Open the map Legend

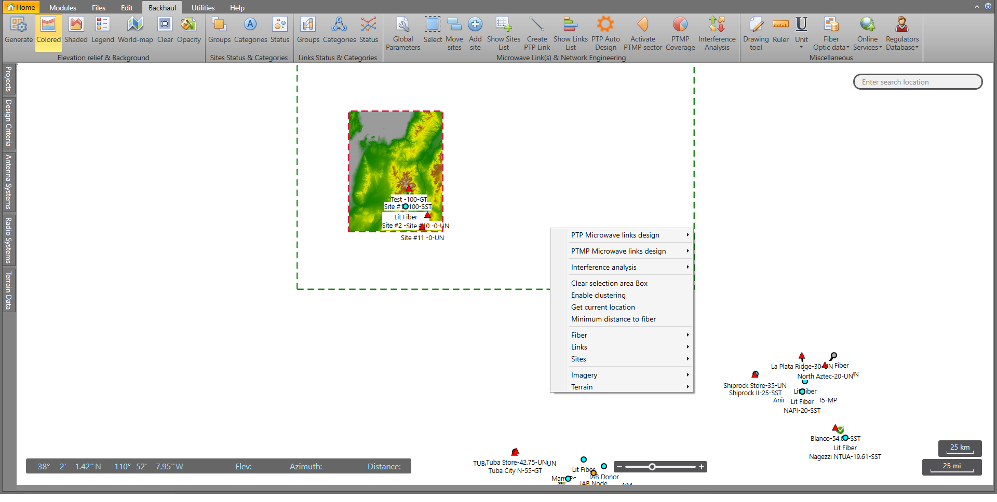click(x=102, y=32)
